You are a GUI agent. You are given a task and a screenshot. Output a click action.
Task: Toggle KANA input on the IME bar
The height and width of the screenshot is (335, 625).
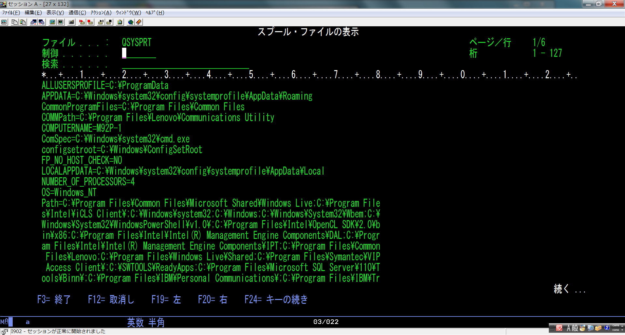[x=616, y=330]
